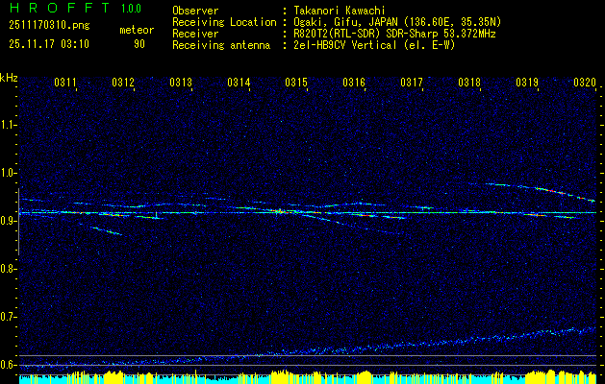605x384 pixels.
Task: Click the 0319 time label
Action: [x=527, y=83]
